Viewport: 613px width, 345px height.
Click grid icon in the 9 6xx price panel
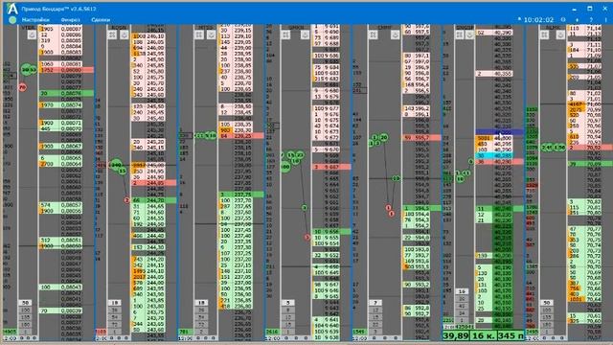pyautogui.click(x=286, y=35)
